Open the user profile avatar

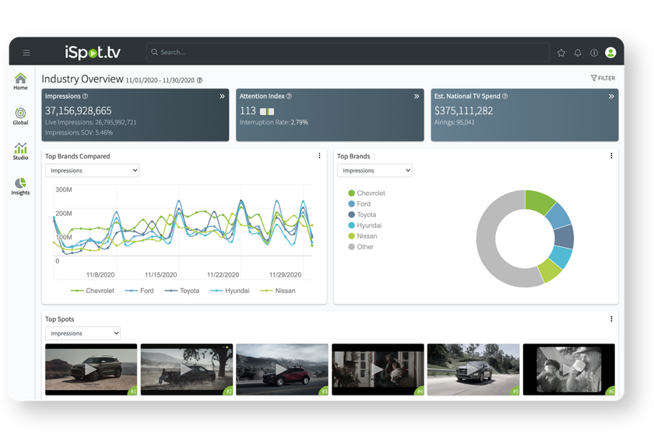[610, 53]
